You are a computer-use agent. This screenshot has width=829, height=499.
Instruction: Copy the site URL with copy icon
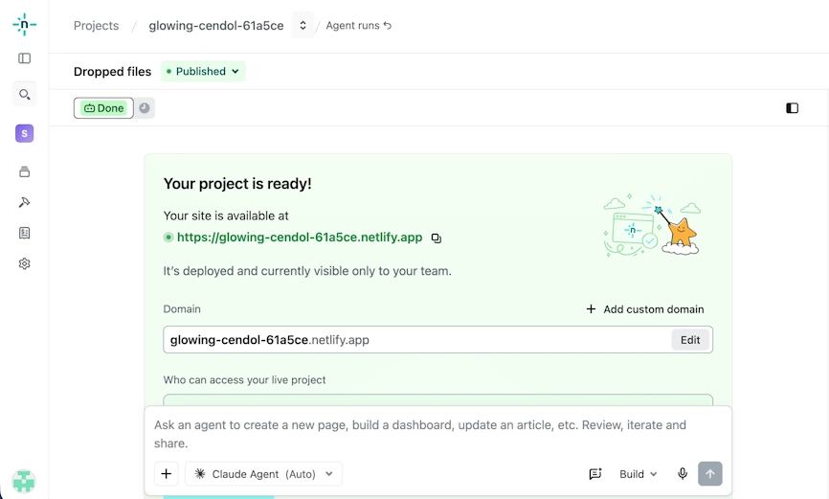click(x=437, y=238)
